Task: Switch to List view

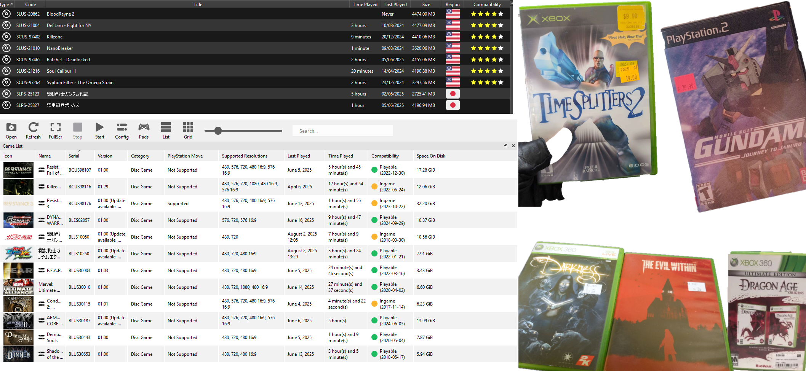Action: point(166,131)
